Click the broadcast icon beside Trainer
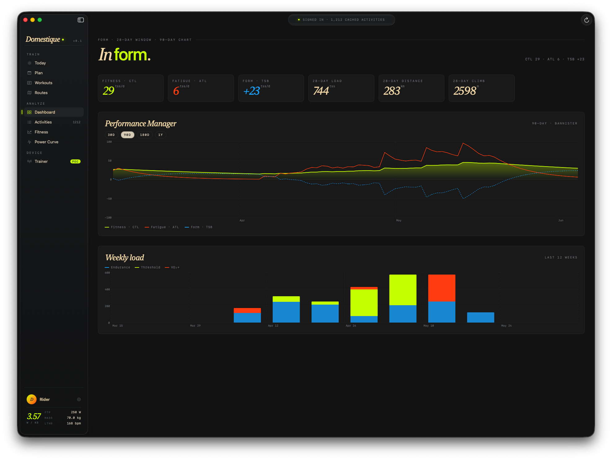The width and height of the screenshot is (612, 460). point(29,161)
